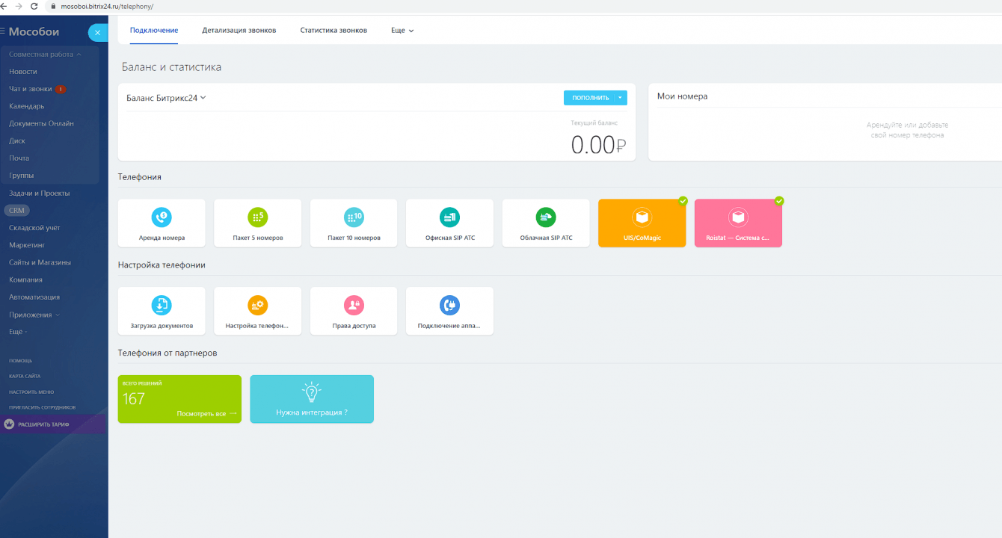Click the Аренда номера phone icon
Viewport: 1002px width, 538px height.
click(162, 217)
